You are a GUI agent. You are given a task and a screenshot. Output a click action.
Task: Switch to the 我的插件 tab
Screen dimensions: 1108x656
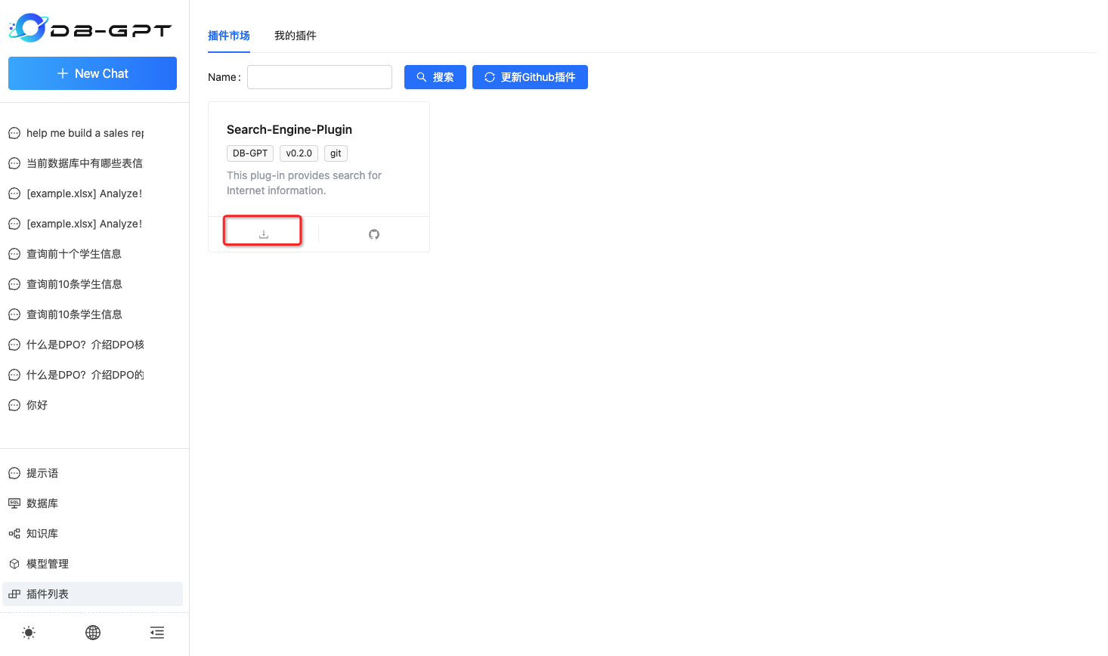point(295,36)
